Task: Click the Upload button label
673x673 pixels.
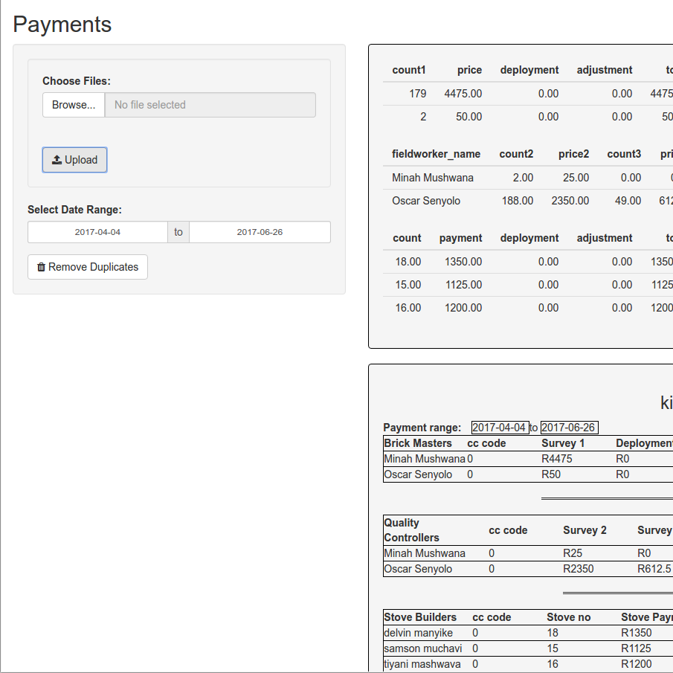Action: (81, 160)
